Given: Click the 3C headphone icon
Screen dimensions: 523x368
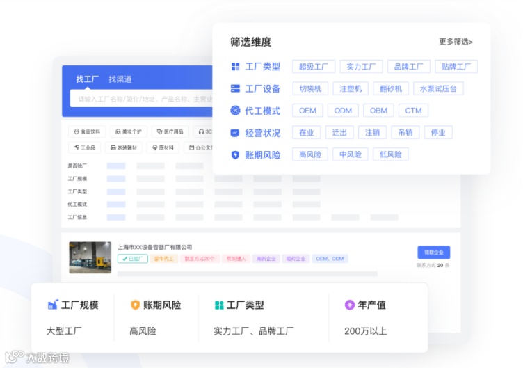Looking at the screenshot, I should (201, 131).
